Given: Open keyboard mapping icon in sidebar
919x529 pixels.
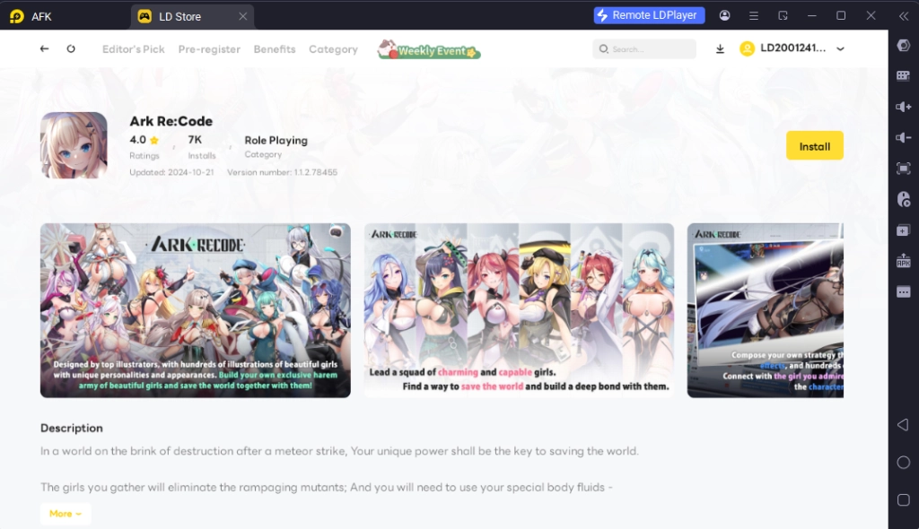Looking at the screenshot, I should 903,76.
